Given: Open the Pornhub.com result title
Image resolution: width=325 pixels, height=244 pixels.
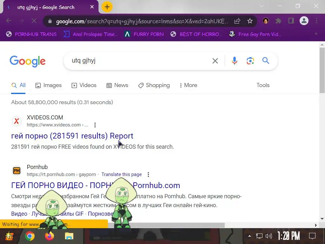Looking at the screenshot, I should click(x=96, y=186).
